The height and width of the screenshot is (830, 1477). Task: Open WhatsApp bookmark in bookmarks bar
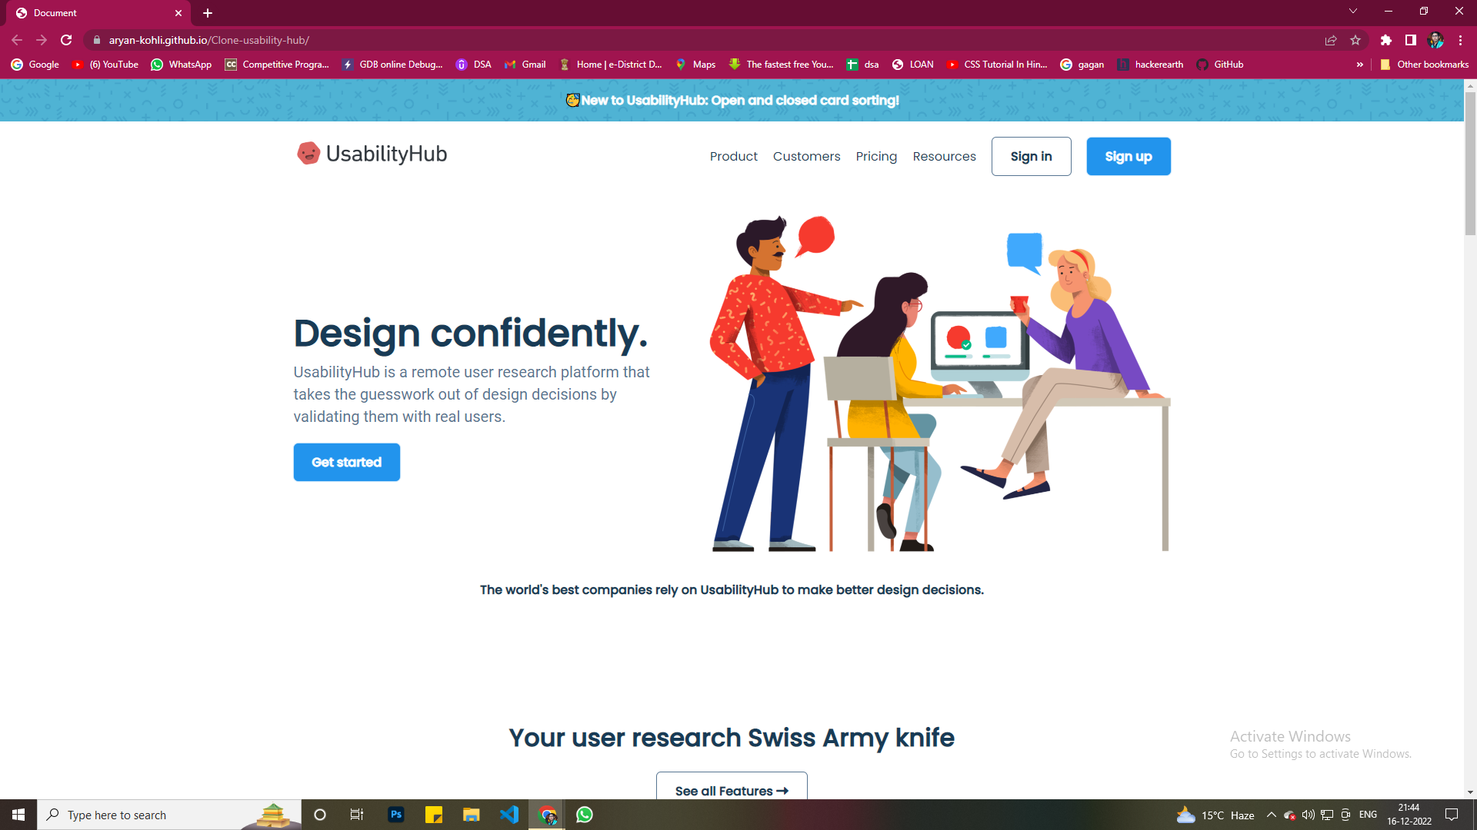point(182,65)
